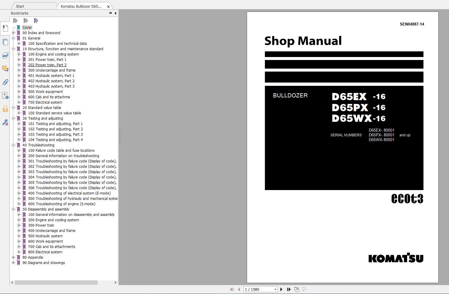The height and width of the screenshot is (294, 449).
Task: Collapse the 20 Standard value table node
Action: tap(13, 108)
